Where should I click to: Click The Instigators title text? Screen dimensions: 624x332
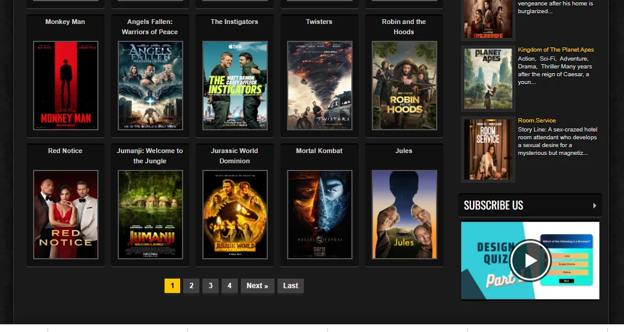(234, 22)
